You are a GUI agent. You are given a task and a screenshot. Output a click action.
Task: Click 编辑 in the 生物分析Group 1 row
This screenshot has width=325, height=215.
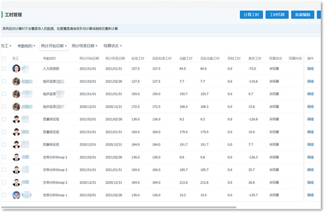tap(310, 195)
